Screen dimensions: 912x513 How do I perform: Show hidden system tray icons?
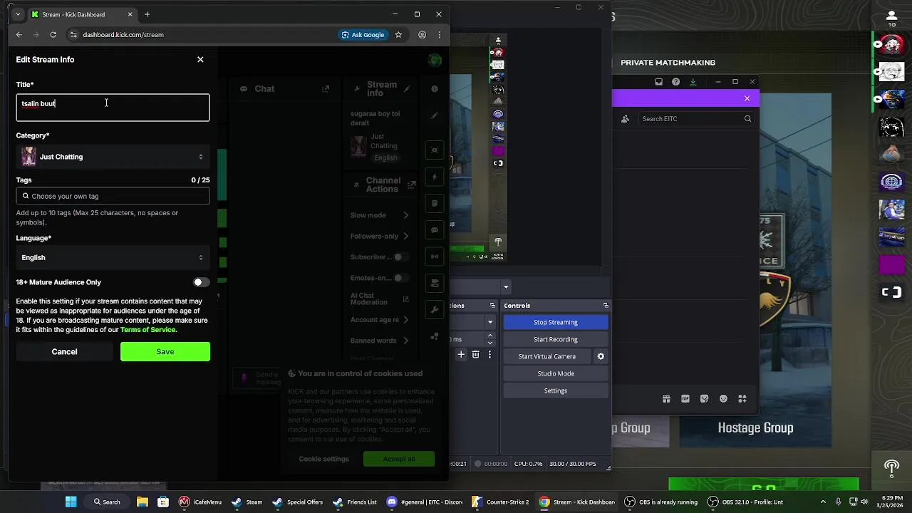[x=824, y=502]
